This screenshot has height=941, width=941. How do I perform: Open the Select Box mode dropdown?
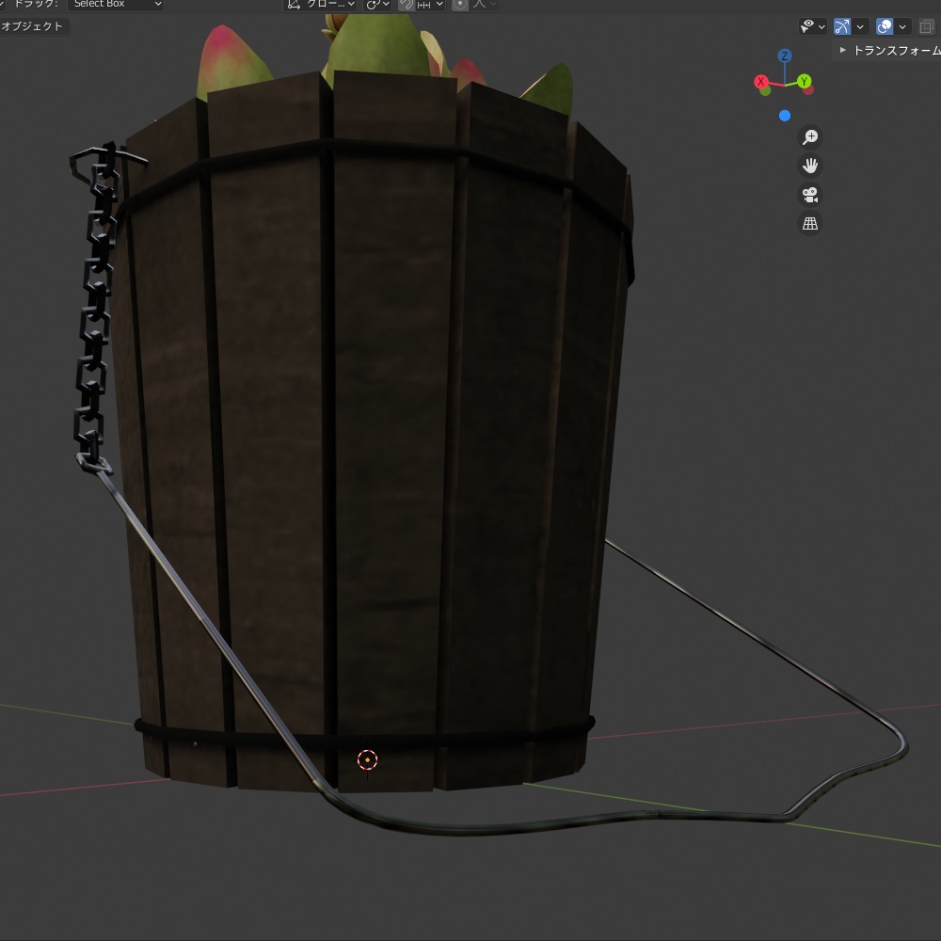[117, 4]
